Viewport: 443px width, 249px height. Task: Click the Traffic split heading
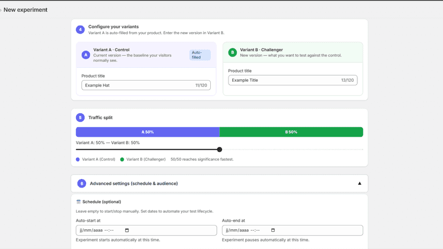(x=100, y=118)
